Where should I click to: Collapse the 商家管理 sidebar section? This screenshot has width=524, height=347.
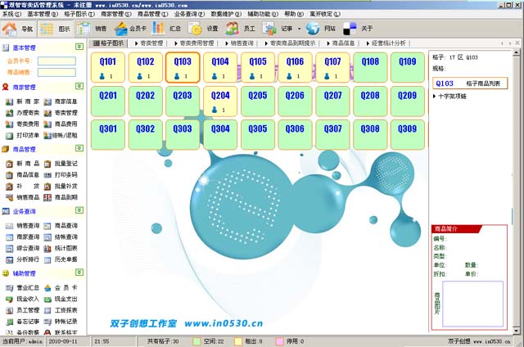pyautogui.click(x=79, y=87)
